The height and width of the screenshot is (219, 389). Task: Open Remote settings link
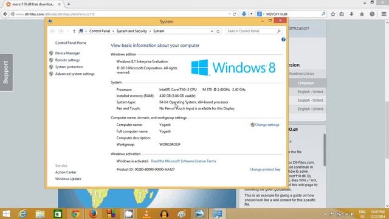point(67,60)
